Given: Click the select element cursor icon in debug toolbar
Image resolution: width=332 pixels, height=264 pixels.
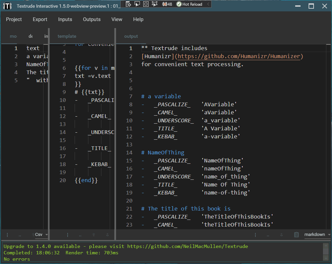Looking at the screenshot, I should [137, 4].
